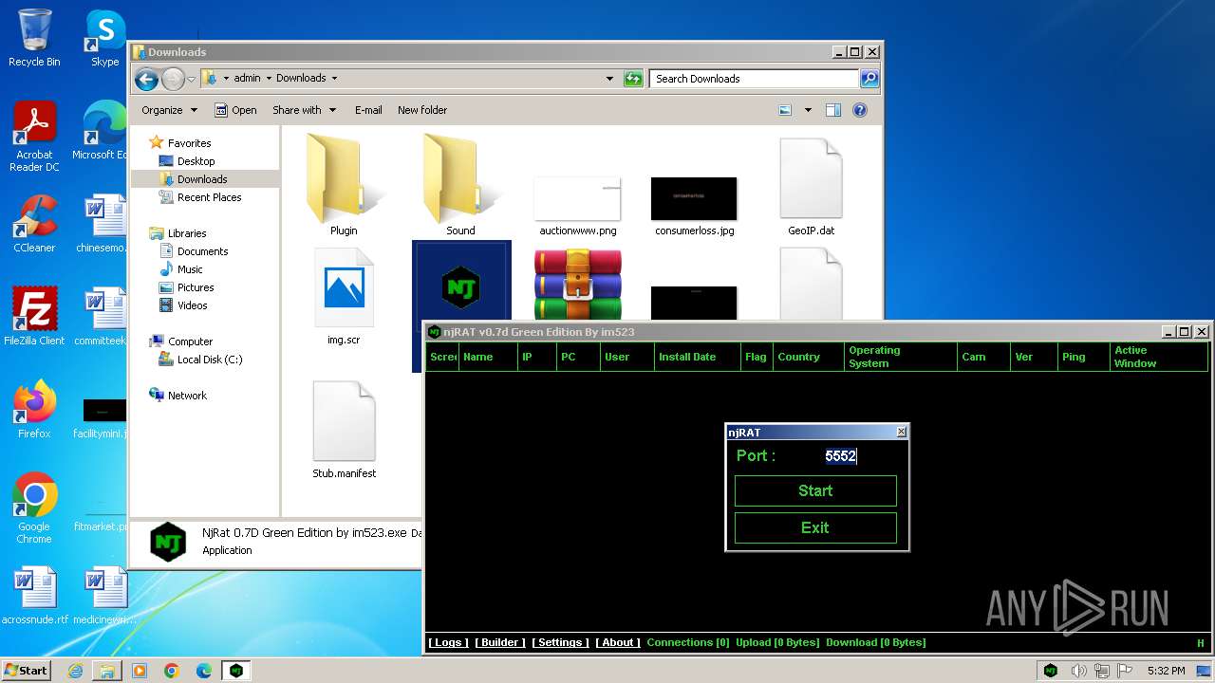Image resolution: width=1215 pixels, height=683 pixels.
Task: Select the img.scr file
Action: pos(344,296)
